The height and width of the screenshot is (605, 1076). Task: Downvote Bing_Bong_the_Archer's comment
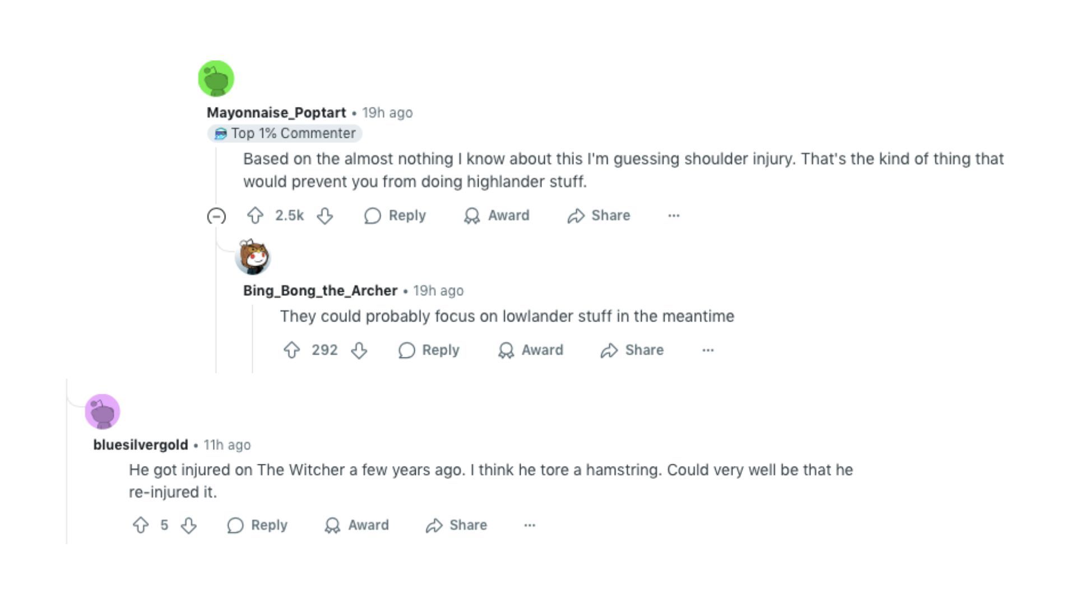point(359,350)
